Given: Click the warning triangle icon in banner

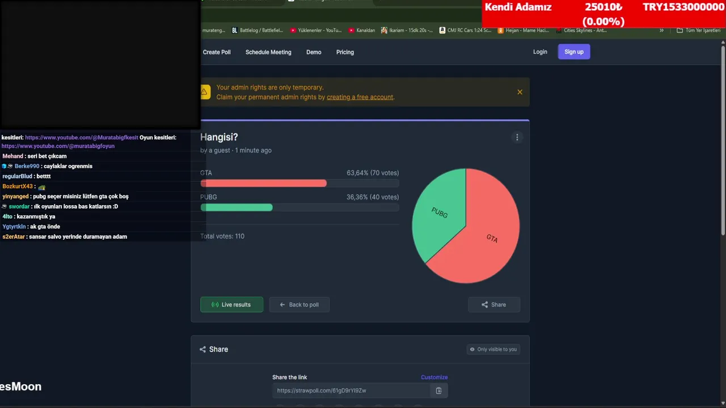Looking at the screenshot, I should pyautogui.click(x=204, y=92).
